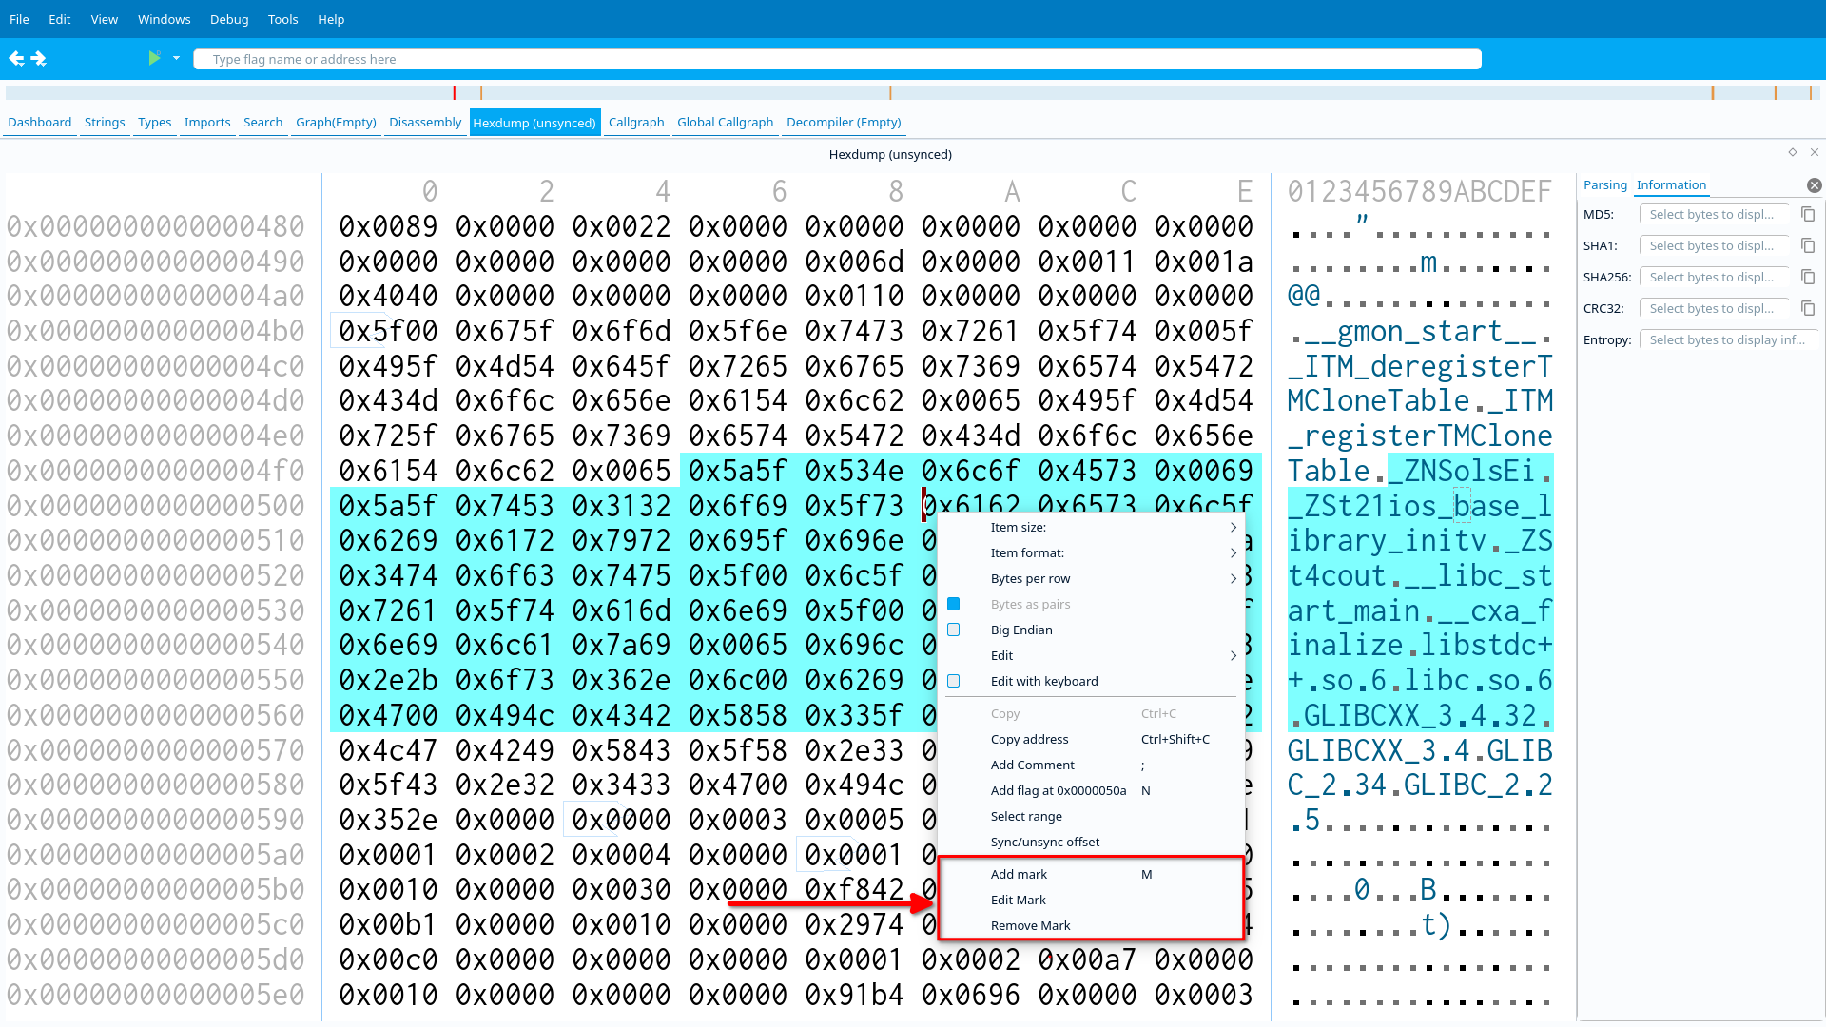The height and width of the screenshot is (1027, 1826).
Task: Copy SHA1 hash with clipboard icon
Action: 1808,246
